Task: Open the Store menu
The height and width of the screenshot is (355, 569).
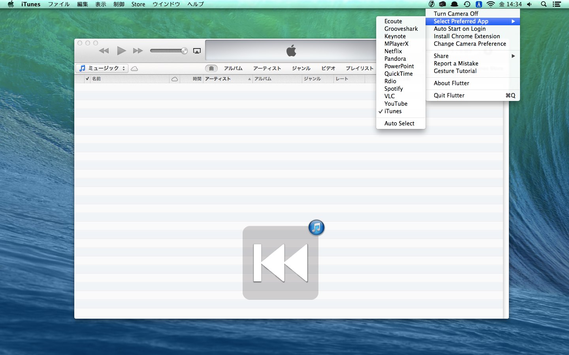Action: [138, 4]
